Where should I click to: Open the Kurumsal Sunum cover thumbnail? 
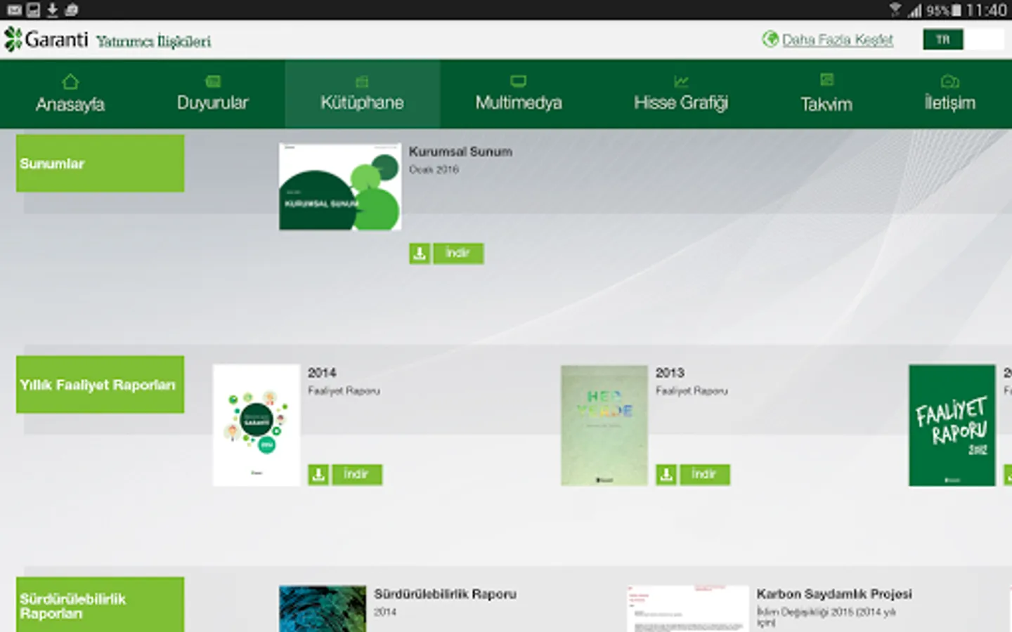pyautogui.click(x=340, y=187)
